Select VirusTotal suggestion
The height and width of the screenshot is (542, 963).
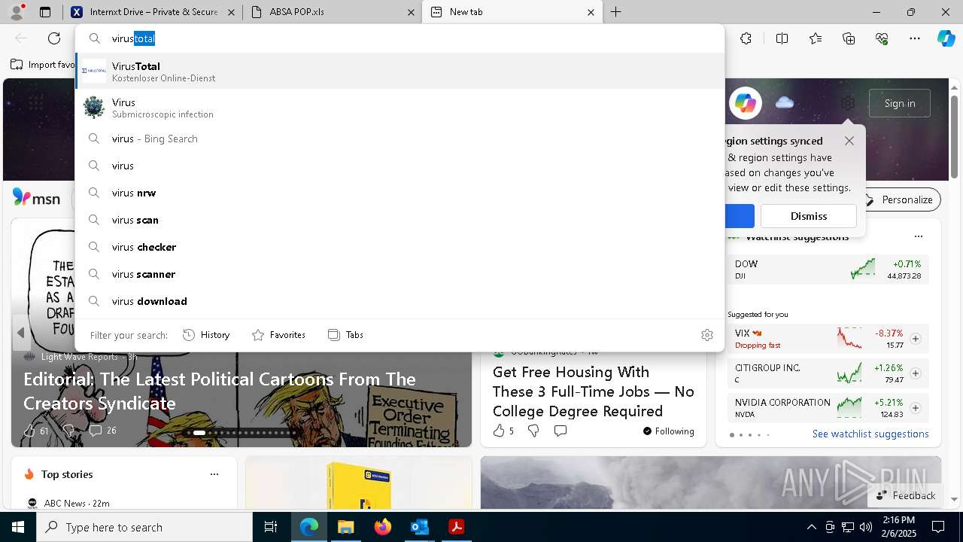click(x=399, y=72)
